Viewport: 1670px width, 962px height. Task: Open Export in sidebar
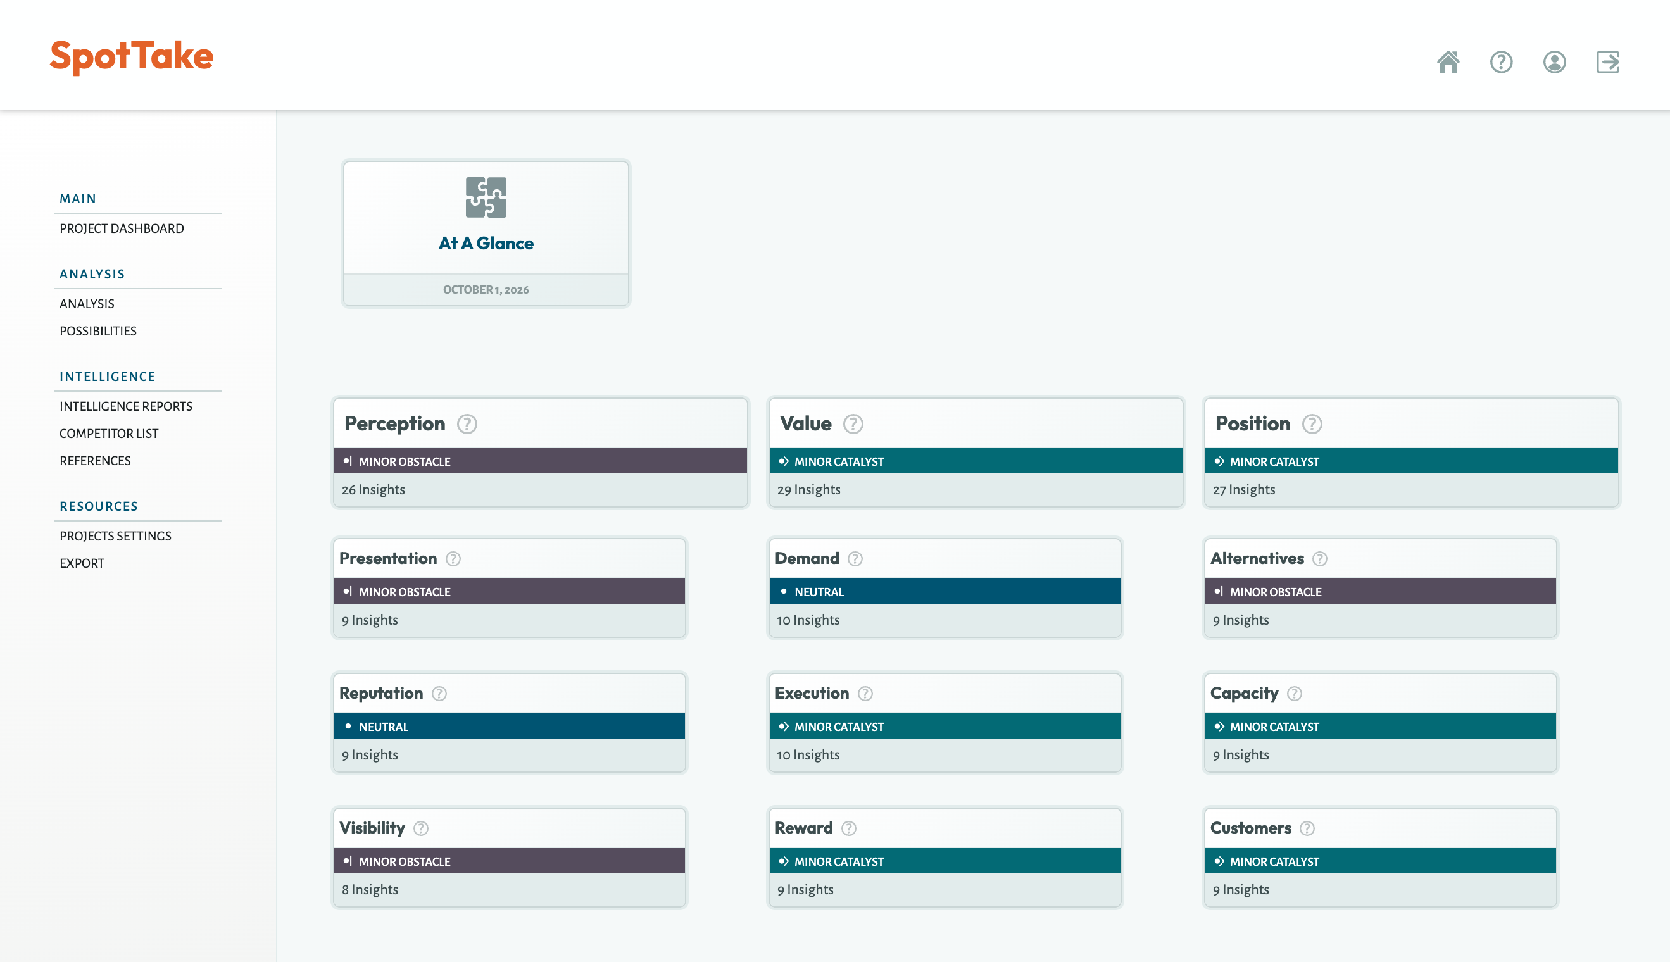pyautogui.click(x=81, y=563)
